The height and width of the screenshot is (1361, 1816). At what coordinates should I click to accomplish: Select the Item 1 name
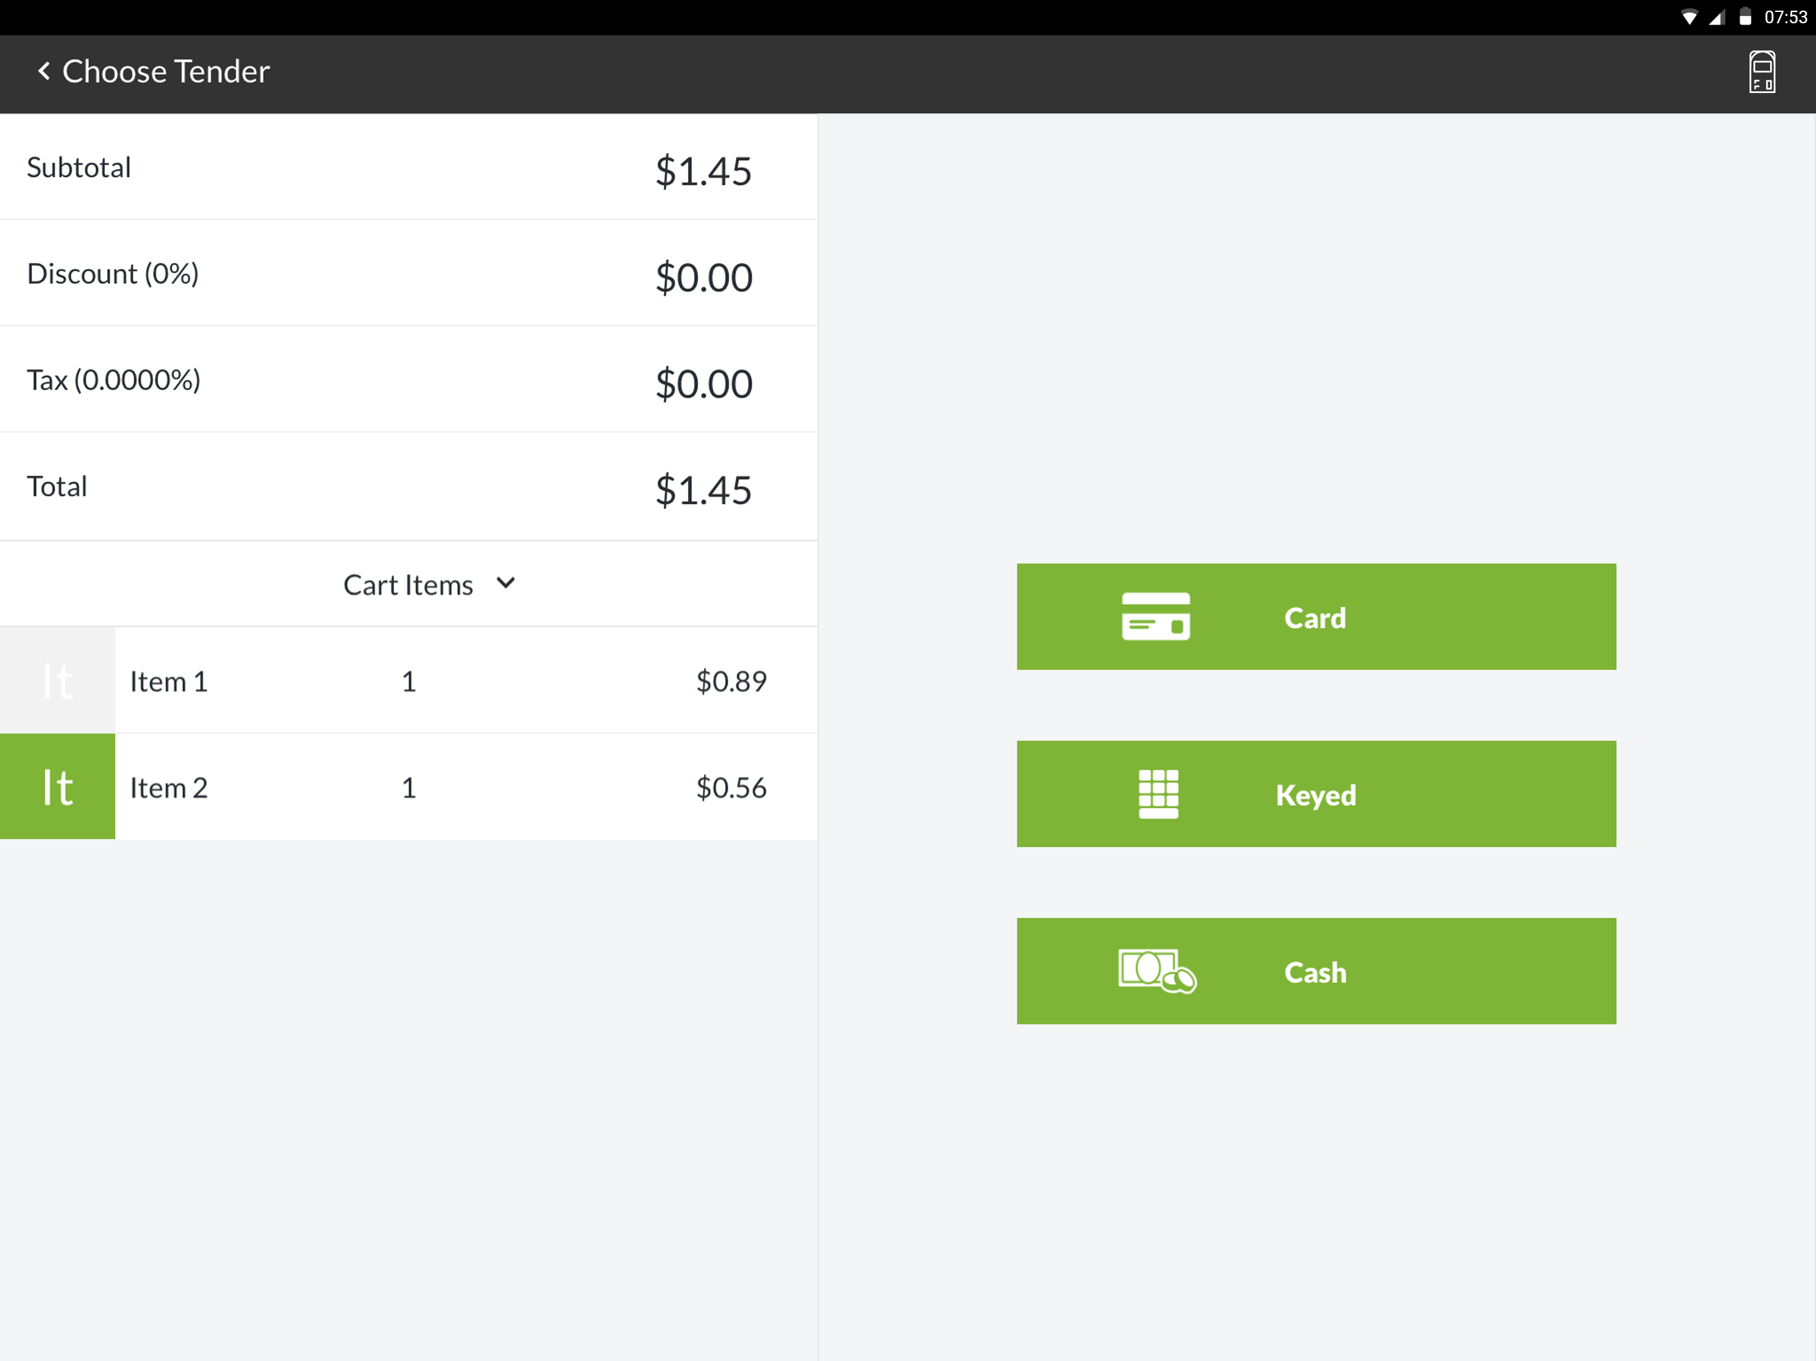point(168,681)
